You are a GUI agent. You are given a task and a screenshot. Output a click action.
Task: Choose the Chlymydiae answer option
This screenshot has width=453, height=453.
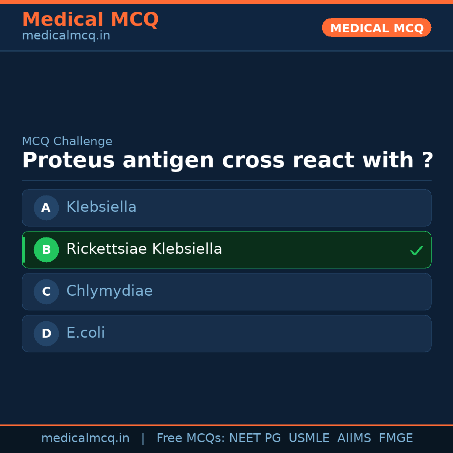[109, 291]
